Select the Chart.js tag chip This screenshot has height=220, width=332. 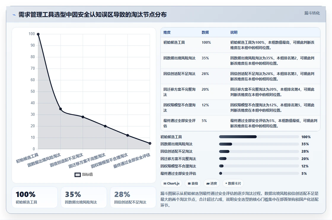point(172,183)
